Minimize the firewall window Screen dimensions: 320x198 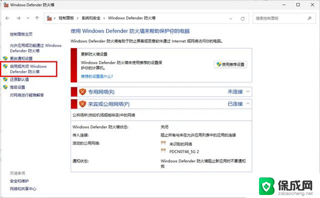[x=284, y=5]
